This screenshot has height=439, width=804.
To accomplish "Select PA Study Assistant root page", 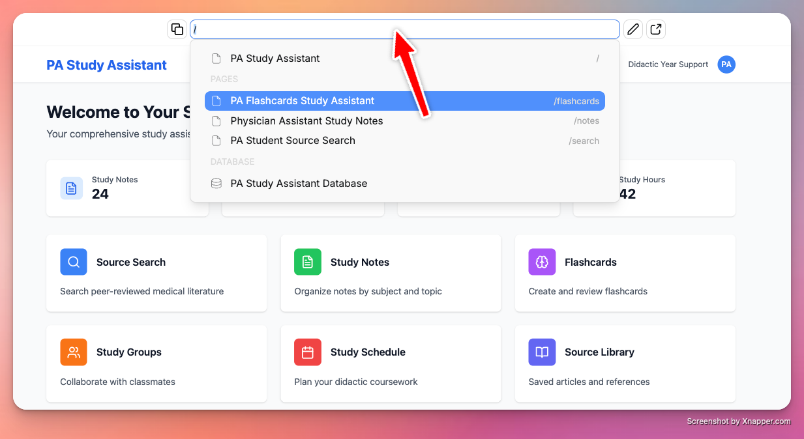I will click(x=405, y=59).
